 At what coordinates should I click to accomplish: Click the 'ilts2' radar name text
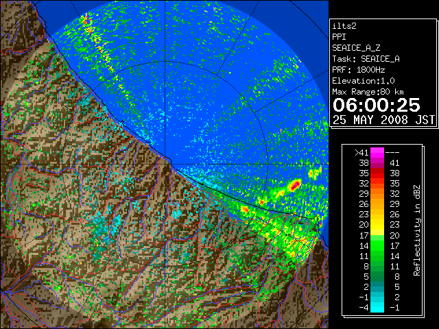pyautogui.click(x=344, y=26)
